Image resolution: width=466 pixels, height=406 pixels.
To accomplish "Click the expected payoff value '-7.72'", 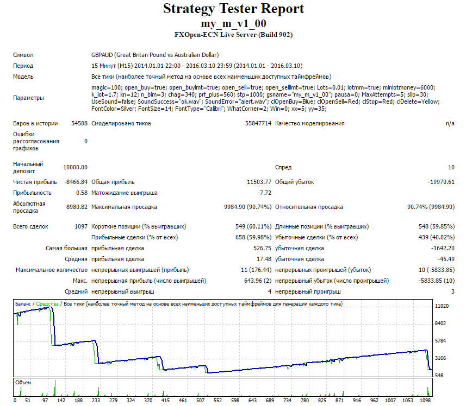I will point(264,193).
